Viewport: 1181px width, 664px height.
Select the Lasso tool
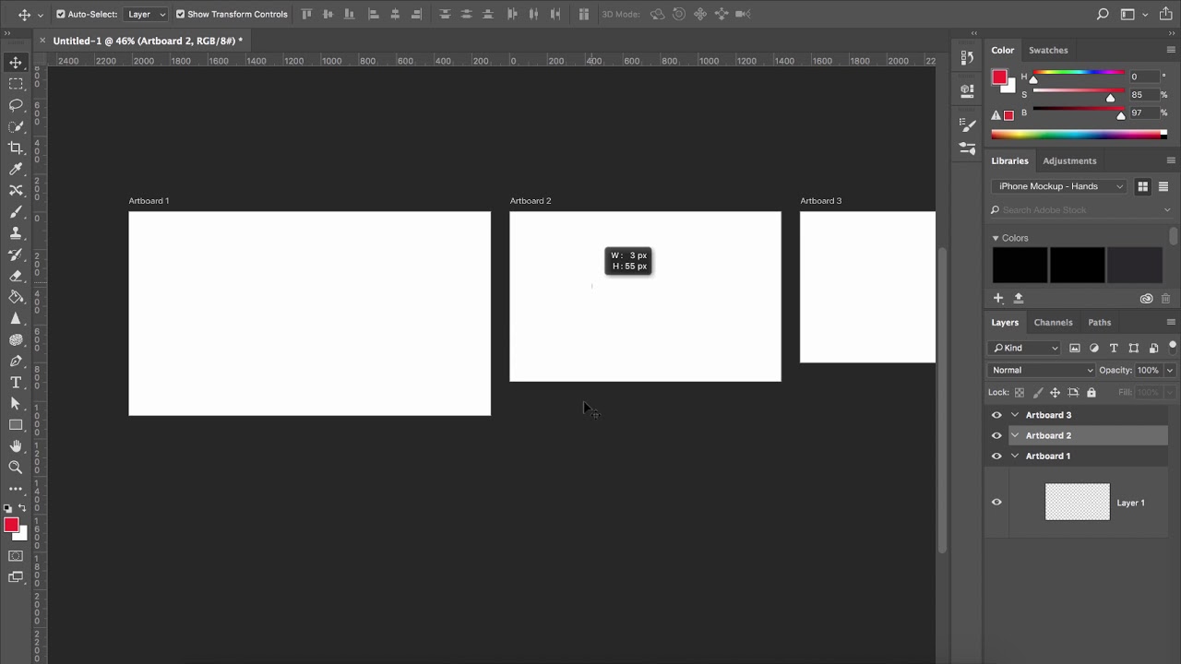(16, 105)
